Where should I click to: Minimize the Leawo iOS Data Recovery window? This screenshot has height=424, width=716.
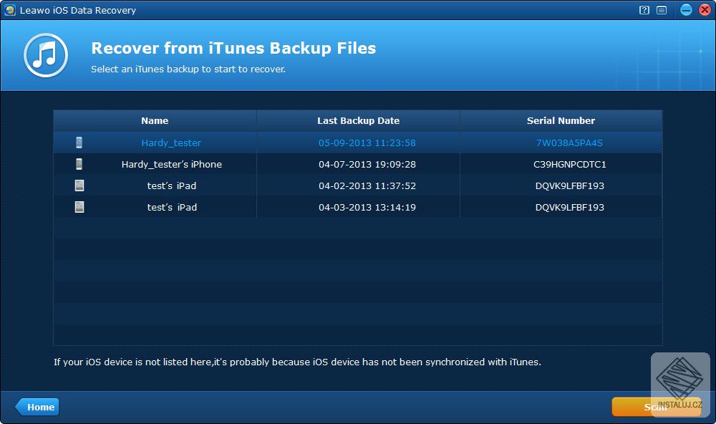[686, 10]
